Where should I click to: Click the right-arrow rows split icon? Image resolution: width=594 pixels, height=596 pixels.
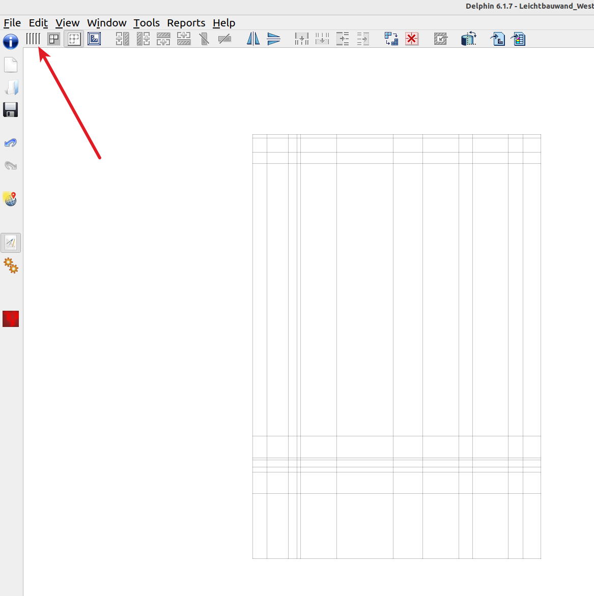(343, 39)
